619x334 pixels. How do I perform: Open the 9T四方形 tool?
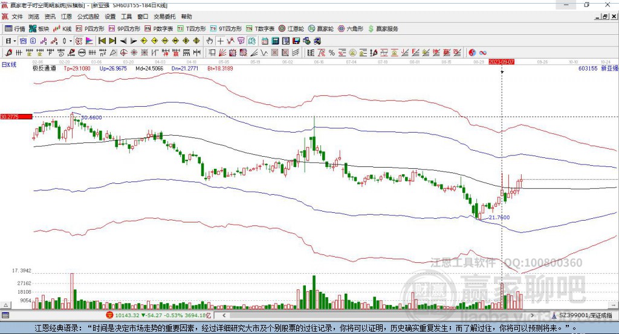point(226,29)
